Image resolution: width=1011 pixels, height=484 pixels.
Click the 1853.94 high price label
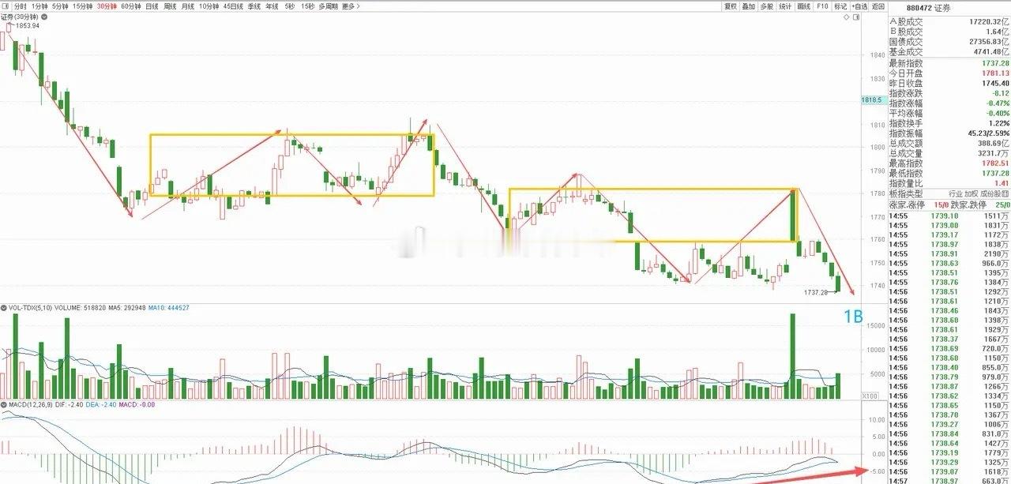[27, 25]
